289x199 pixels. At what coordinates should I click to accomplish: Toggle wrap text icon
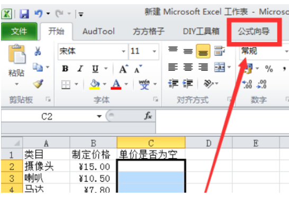tap(219, 51)
